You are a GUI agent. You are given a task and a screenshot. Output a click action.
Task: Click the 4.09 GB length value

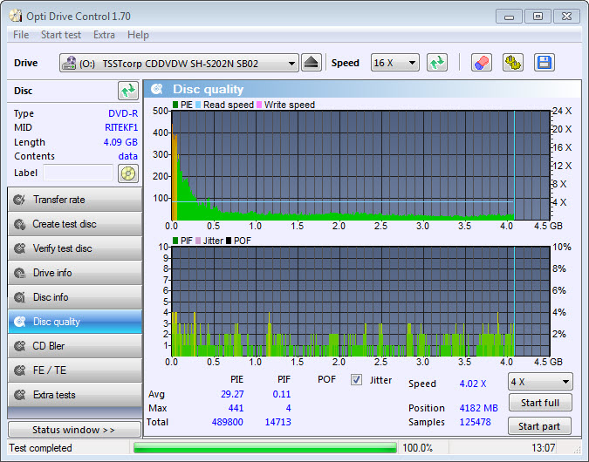pos(120,142)
